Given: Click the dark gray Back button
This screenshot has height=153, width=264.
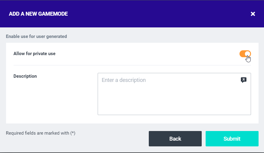Looking at the screenshot, I should click(x=175, y=139).
